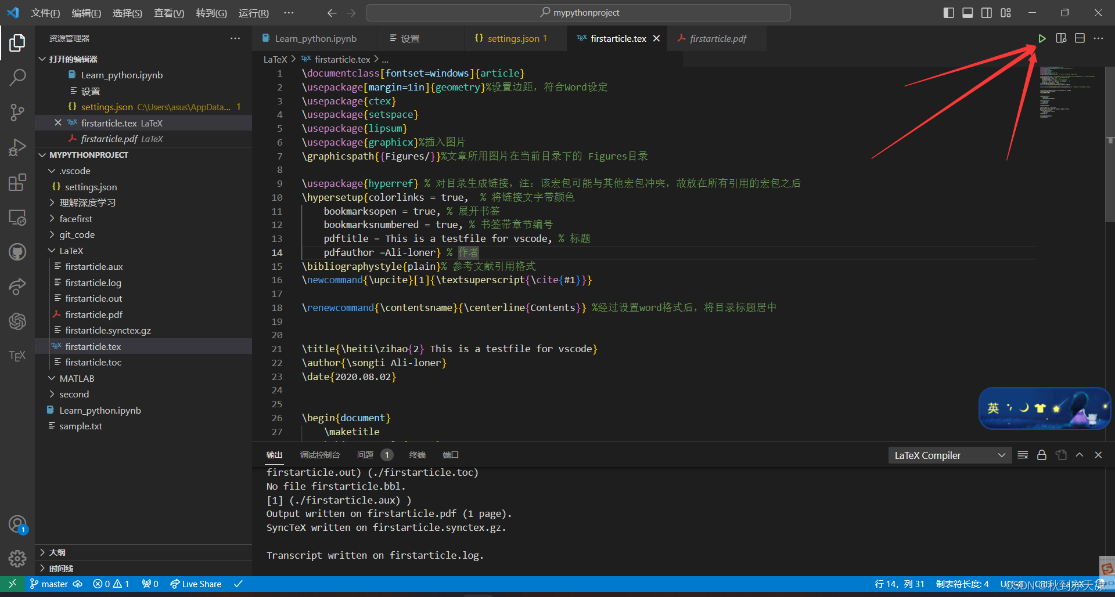Open the Live Share view
Image resolution: width=1115 pixels, height=597 pixels.
(17, 286)
